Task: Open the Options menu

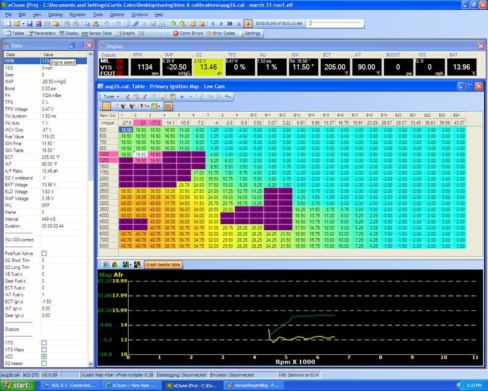Action: coord(117,15)
